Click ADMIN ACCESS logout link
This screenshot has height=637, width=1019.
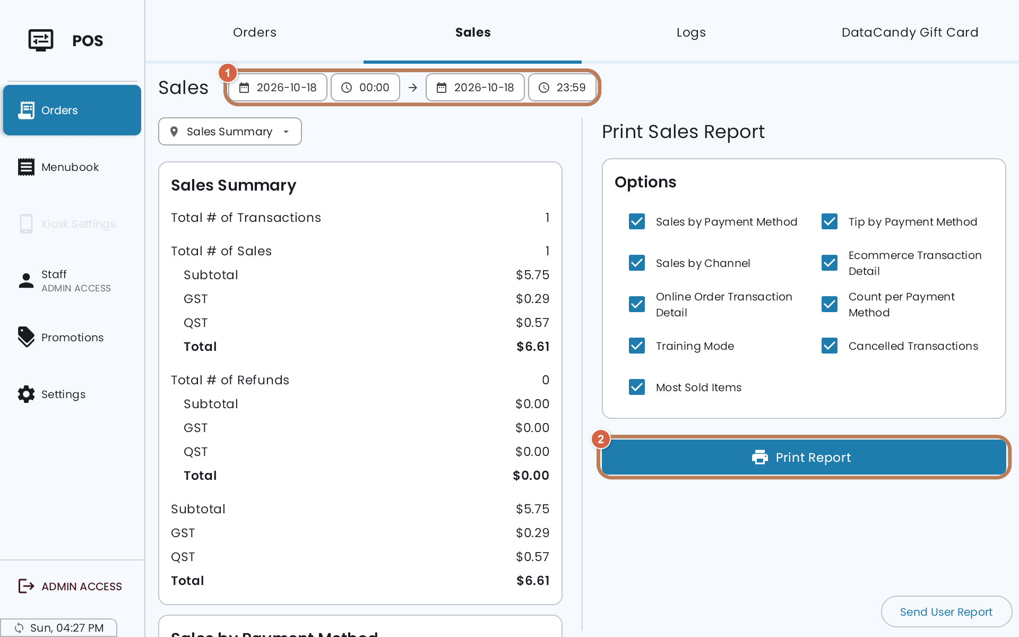coord(72,586)
